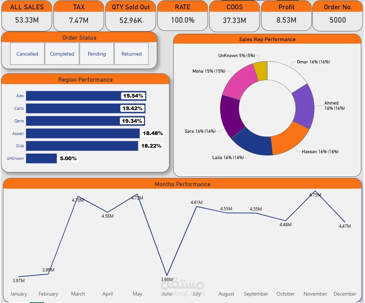Select the Order No. 5000 card
The image size is (365, 303).
point(338,16)
